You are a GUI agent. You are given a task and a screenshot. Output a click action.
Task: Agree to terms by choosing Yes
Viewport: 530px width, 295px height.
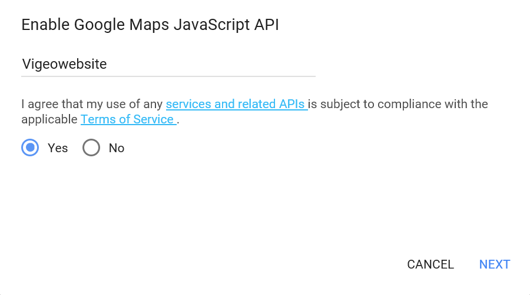click(30, 147)
